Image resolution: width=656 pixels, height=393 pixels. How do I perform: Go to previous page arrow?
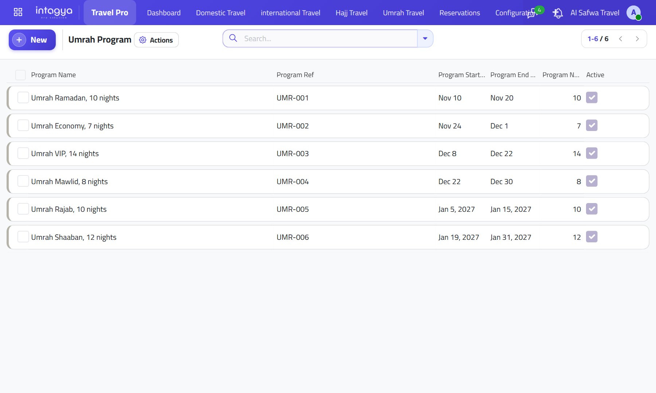pos(621,39)
